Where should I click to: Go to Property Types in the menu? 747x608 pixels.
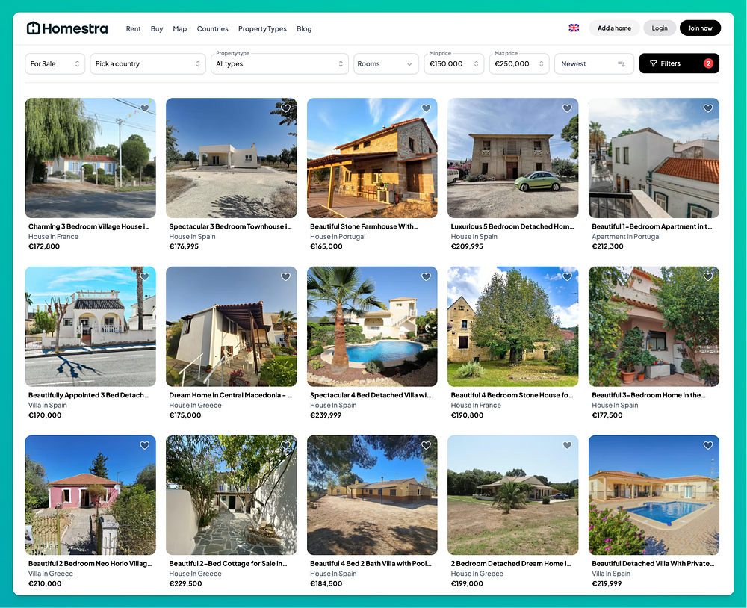(262, 28)
